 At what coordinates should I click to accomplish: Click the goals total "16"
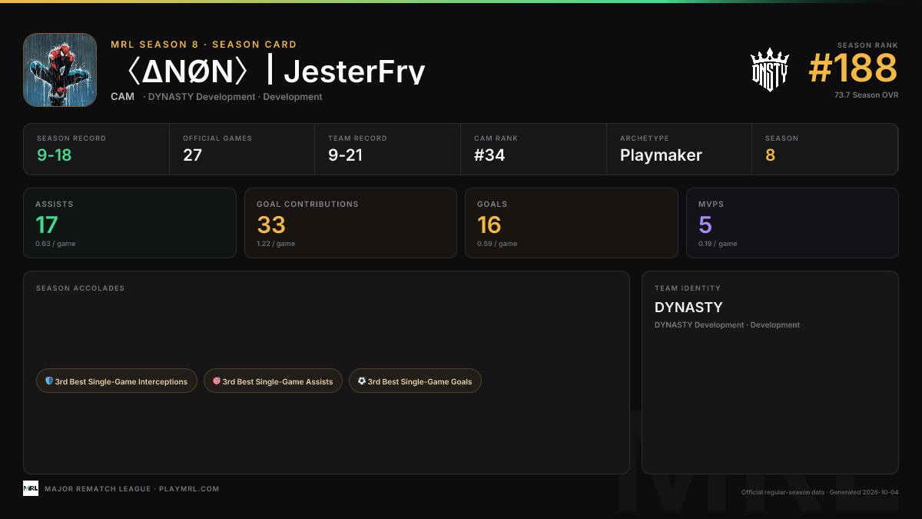click(489, 225)
